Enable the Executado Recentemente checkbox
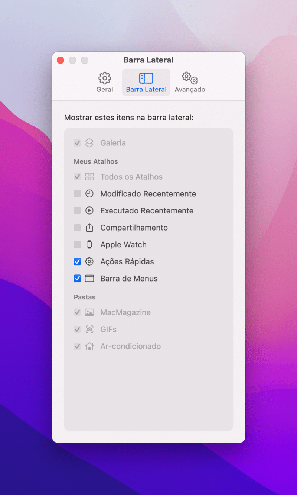297x495 pixels. coord(77,210)
